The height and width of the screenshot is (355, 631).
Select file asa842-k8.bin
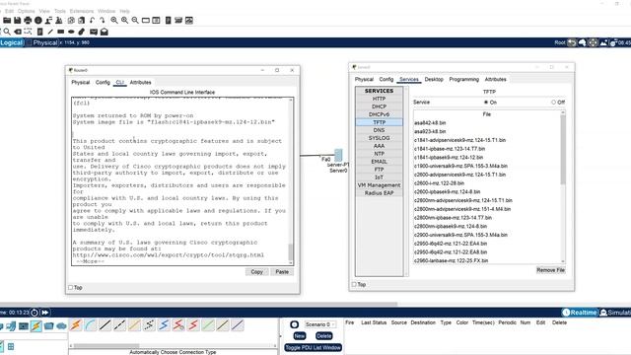(430, 122)
